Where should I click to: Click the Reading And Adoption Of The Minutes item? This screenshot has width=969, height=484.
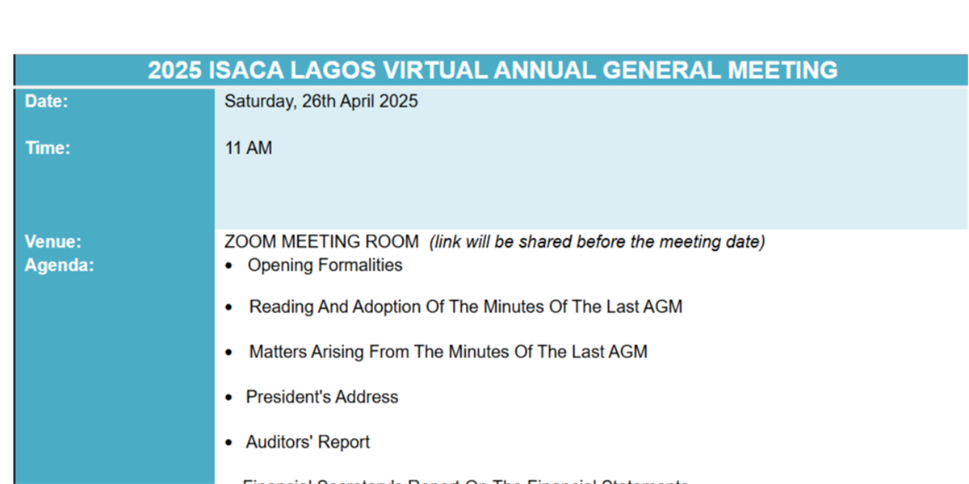(465, 307)
